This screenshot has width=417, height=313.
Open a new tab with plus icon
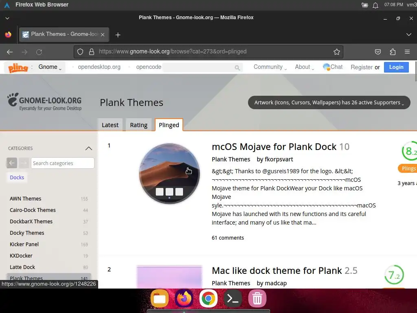pos(118,35)
